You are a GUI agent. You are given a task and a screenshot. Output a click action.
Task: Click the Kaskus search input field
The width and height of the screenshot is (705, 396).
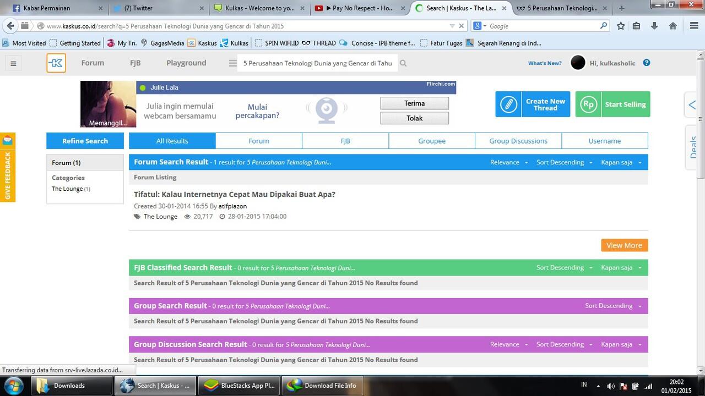point(317,63)
